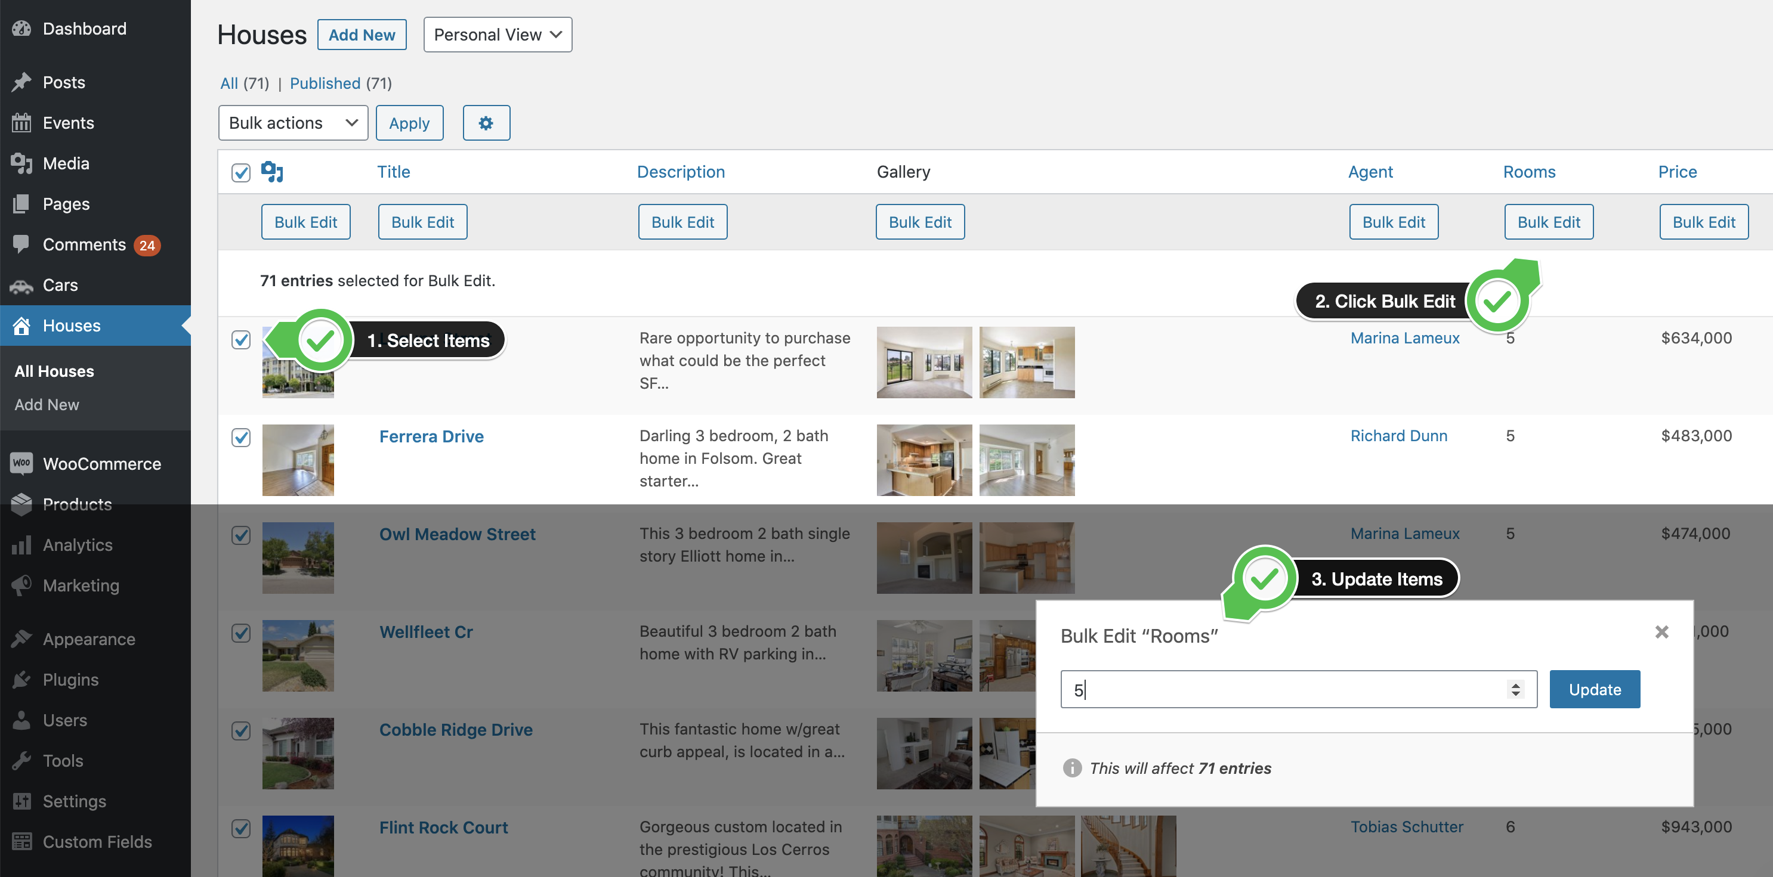This screenshot has height=877, width=1773.
Task: Click the Marketing megaphone icon
Action: coord(21,585)
